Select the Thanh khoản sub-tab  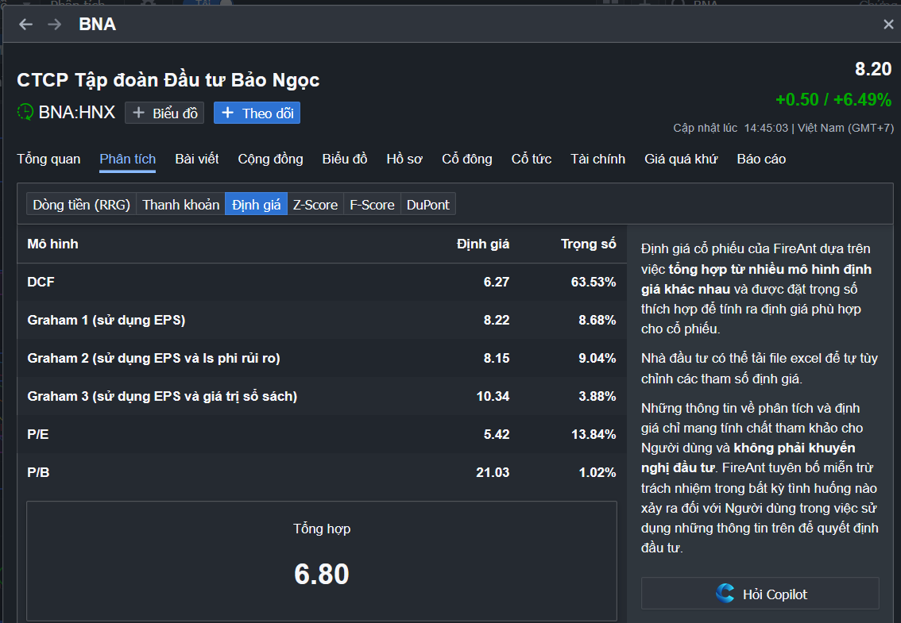click(x=181, y=205)
